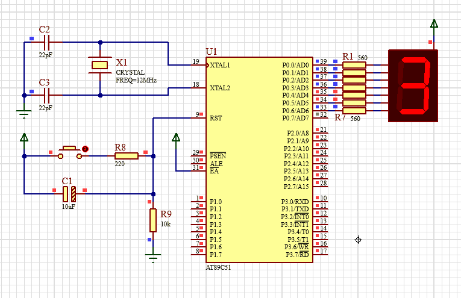Click the AT89C51 part name text
This screenshot has height=298, width=461.
[218, 267]
